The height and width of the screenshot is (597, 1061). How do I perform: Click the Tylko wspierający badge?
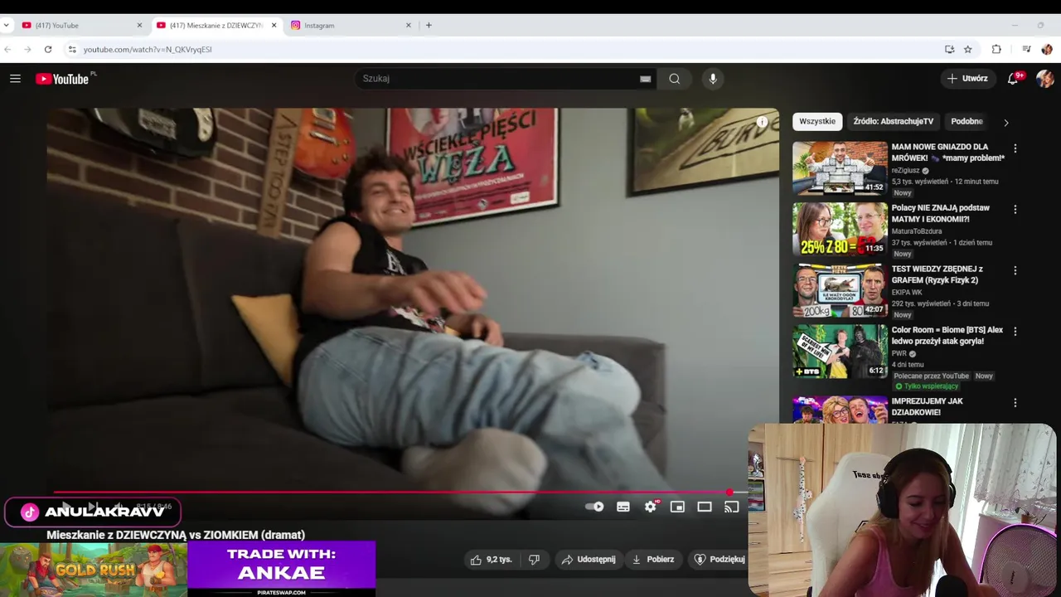[926, 386]
